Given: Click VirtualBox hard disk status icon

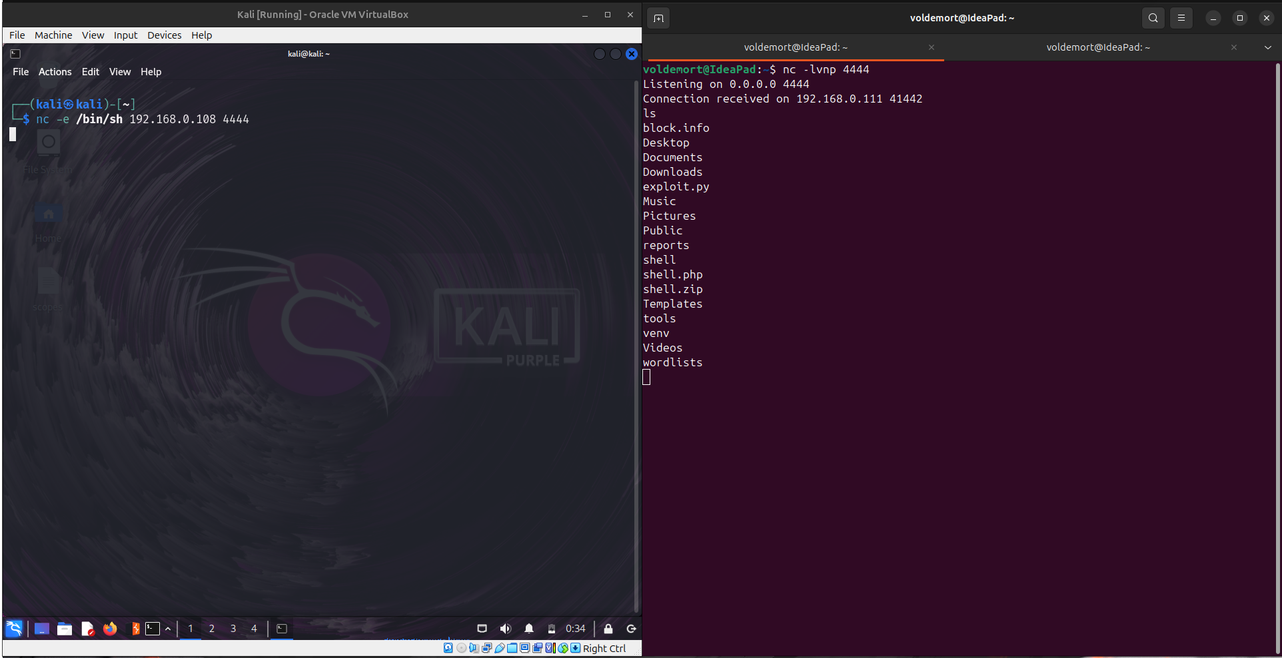Looking at the screenshot, I should (448, 648).
